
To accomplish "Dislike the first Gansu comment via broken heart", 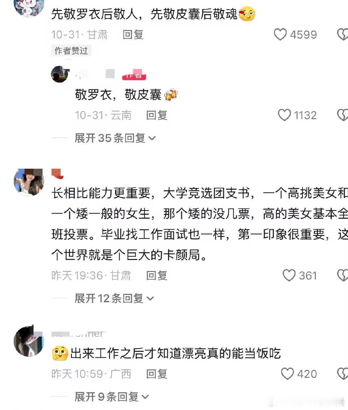I will point(343,35).
